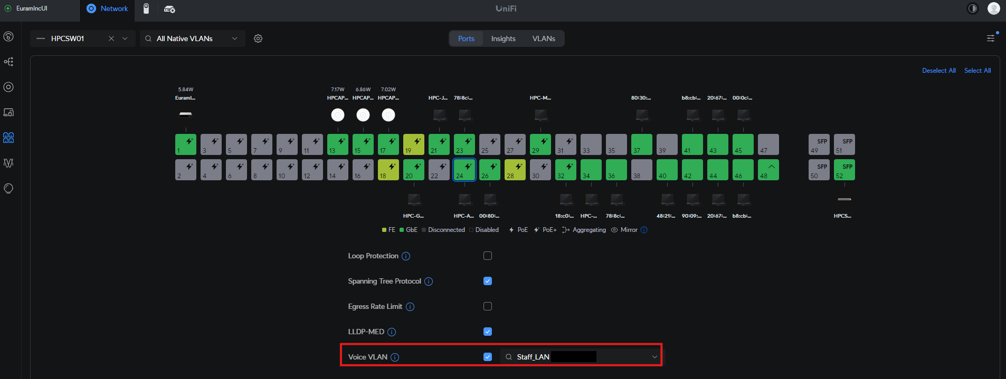Select port 28 on the switch
This screenshot has width=1006, height=379.
[515, 170]
